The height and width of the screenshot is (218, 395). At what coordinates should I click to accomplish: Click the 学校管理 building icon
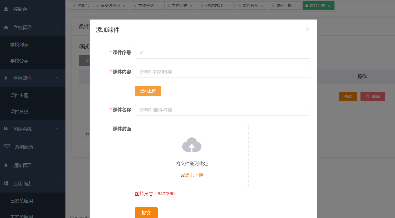tap(6, 27)
